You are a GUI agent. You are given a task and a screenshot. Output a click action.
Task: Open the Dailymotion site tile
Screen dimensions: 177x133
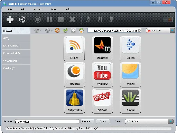point(74,101)
